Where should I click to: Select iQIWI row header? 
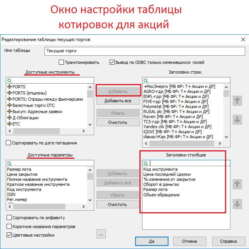click(x=172, y=132)
